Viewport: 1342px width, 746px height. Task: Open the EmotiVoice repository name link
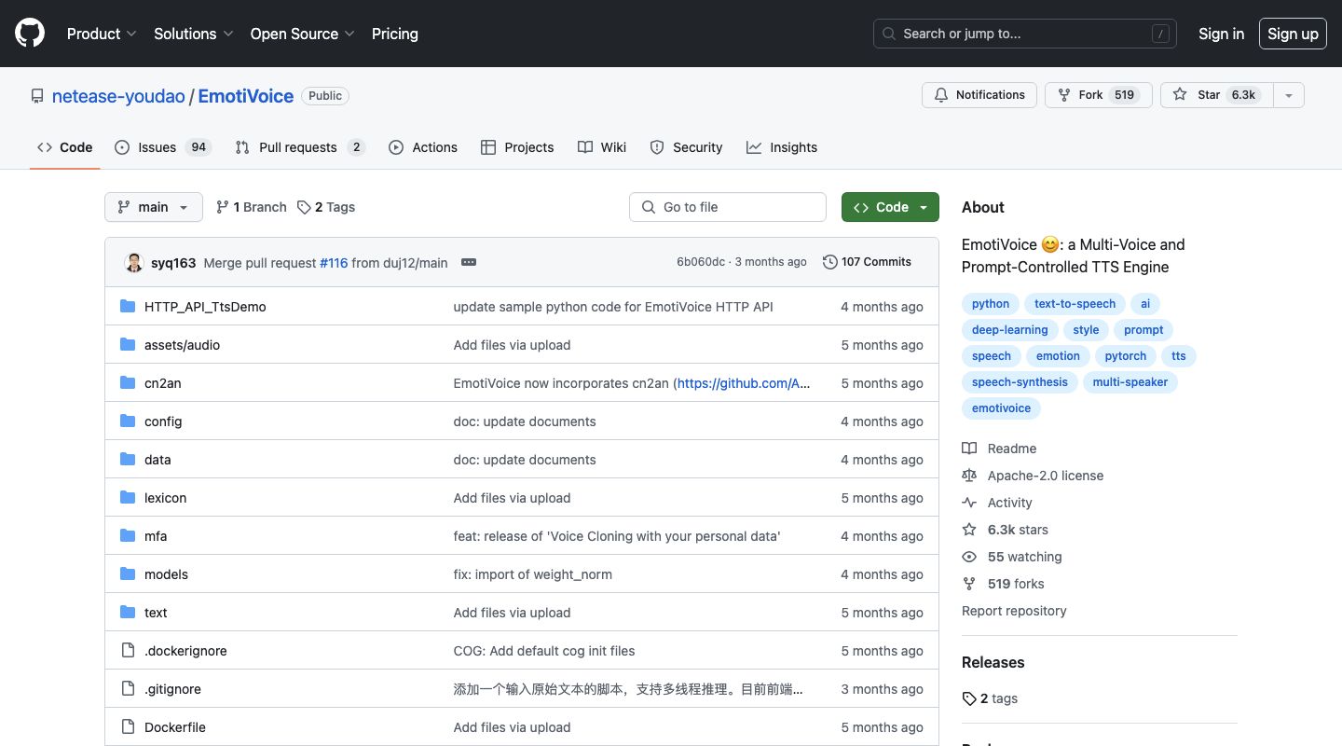[x=246, y=96]
